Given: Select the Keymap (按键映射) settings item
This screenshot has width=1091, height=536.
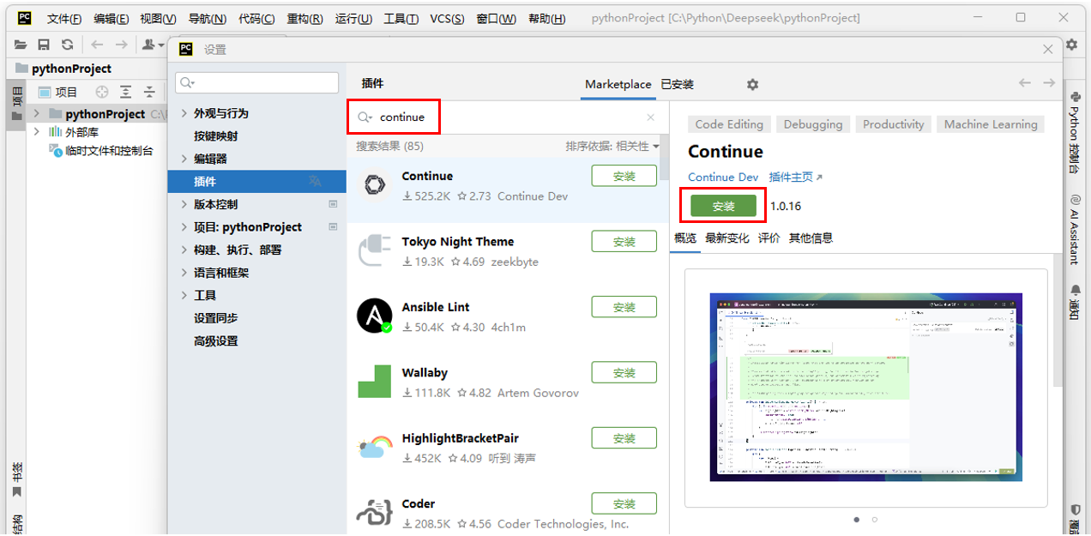Looking at the screenshot, I should tap(216, 136).
